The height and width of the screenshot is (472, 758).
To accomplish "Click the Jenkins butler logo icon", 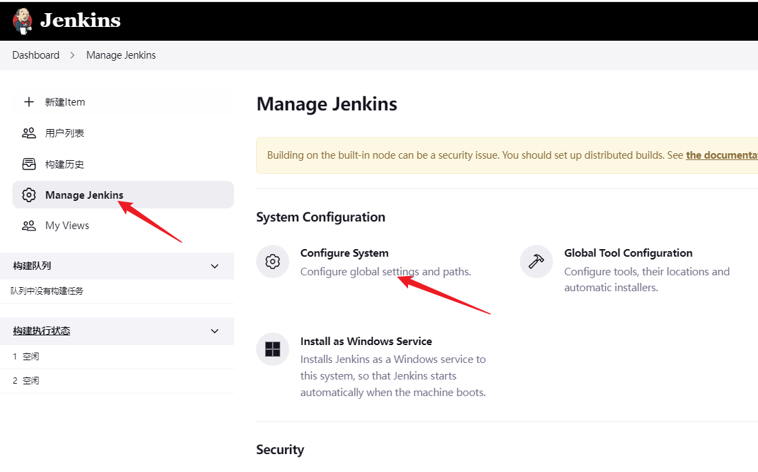I will coord(22,21).
